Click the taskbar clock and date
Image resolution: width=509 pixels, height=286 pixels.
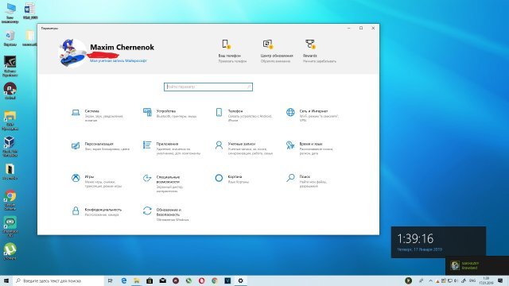click(x=486, y=280)
